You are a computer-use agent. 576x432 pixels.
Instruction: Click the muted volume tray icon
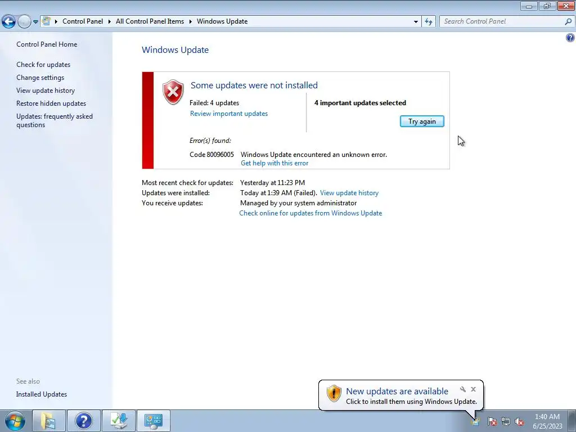519,422
